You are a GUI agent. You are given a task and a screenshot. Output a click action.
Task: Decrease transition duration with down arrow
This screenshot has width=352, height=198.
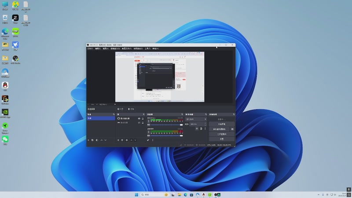(205, 125)
